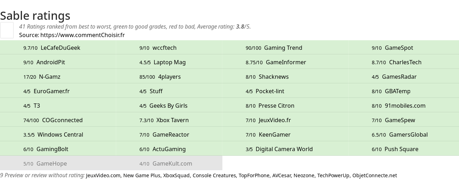
Task: Select the wccftech 9/10 review
Action: (x=158, y=48)
